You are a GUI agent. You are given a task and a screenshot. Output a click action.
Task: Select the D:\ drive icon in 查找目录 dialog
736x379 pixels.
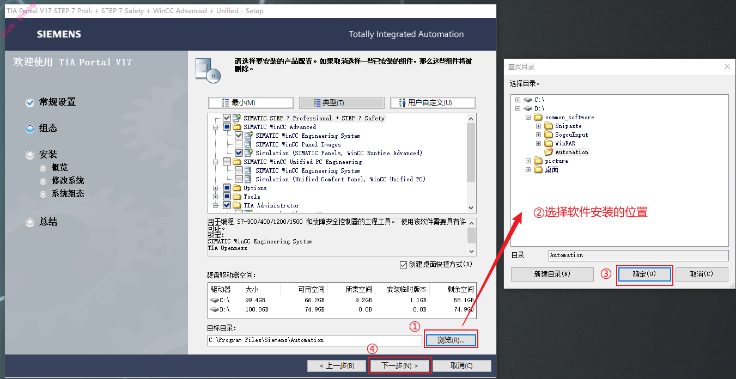pyautogui.click(x=527, y=108)
